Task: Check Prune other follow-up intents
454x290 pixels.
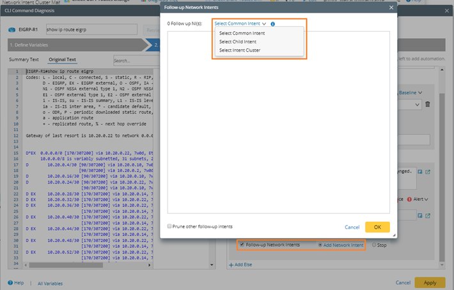Action: pyautogui.click(x=169, y=226)
